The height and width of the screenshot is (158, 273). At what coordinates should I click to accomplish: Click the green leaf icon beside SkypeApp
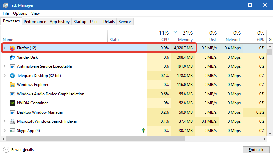pos(143,131)
